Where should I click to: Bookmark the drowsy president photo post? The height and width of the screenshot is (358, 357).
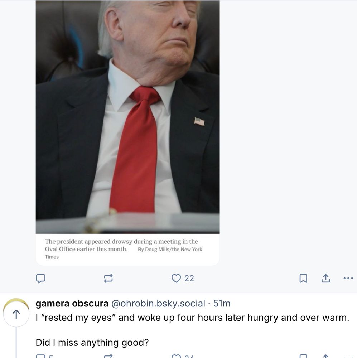tap(303, 278)
